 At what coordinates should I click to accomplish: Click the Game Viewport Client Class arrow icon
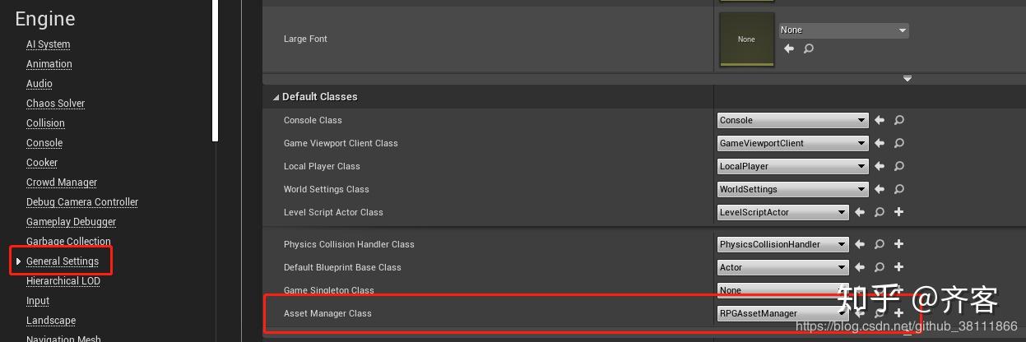[880, 143]
